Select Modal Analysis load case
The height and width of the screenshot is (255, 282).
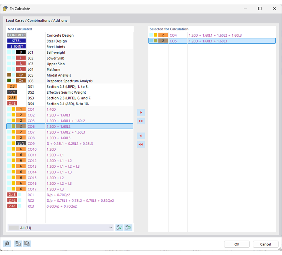pyautogui.click(x=70, y=76)
